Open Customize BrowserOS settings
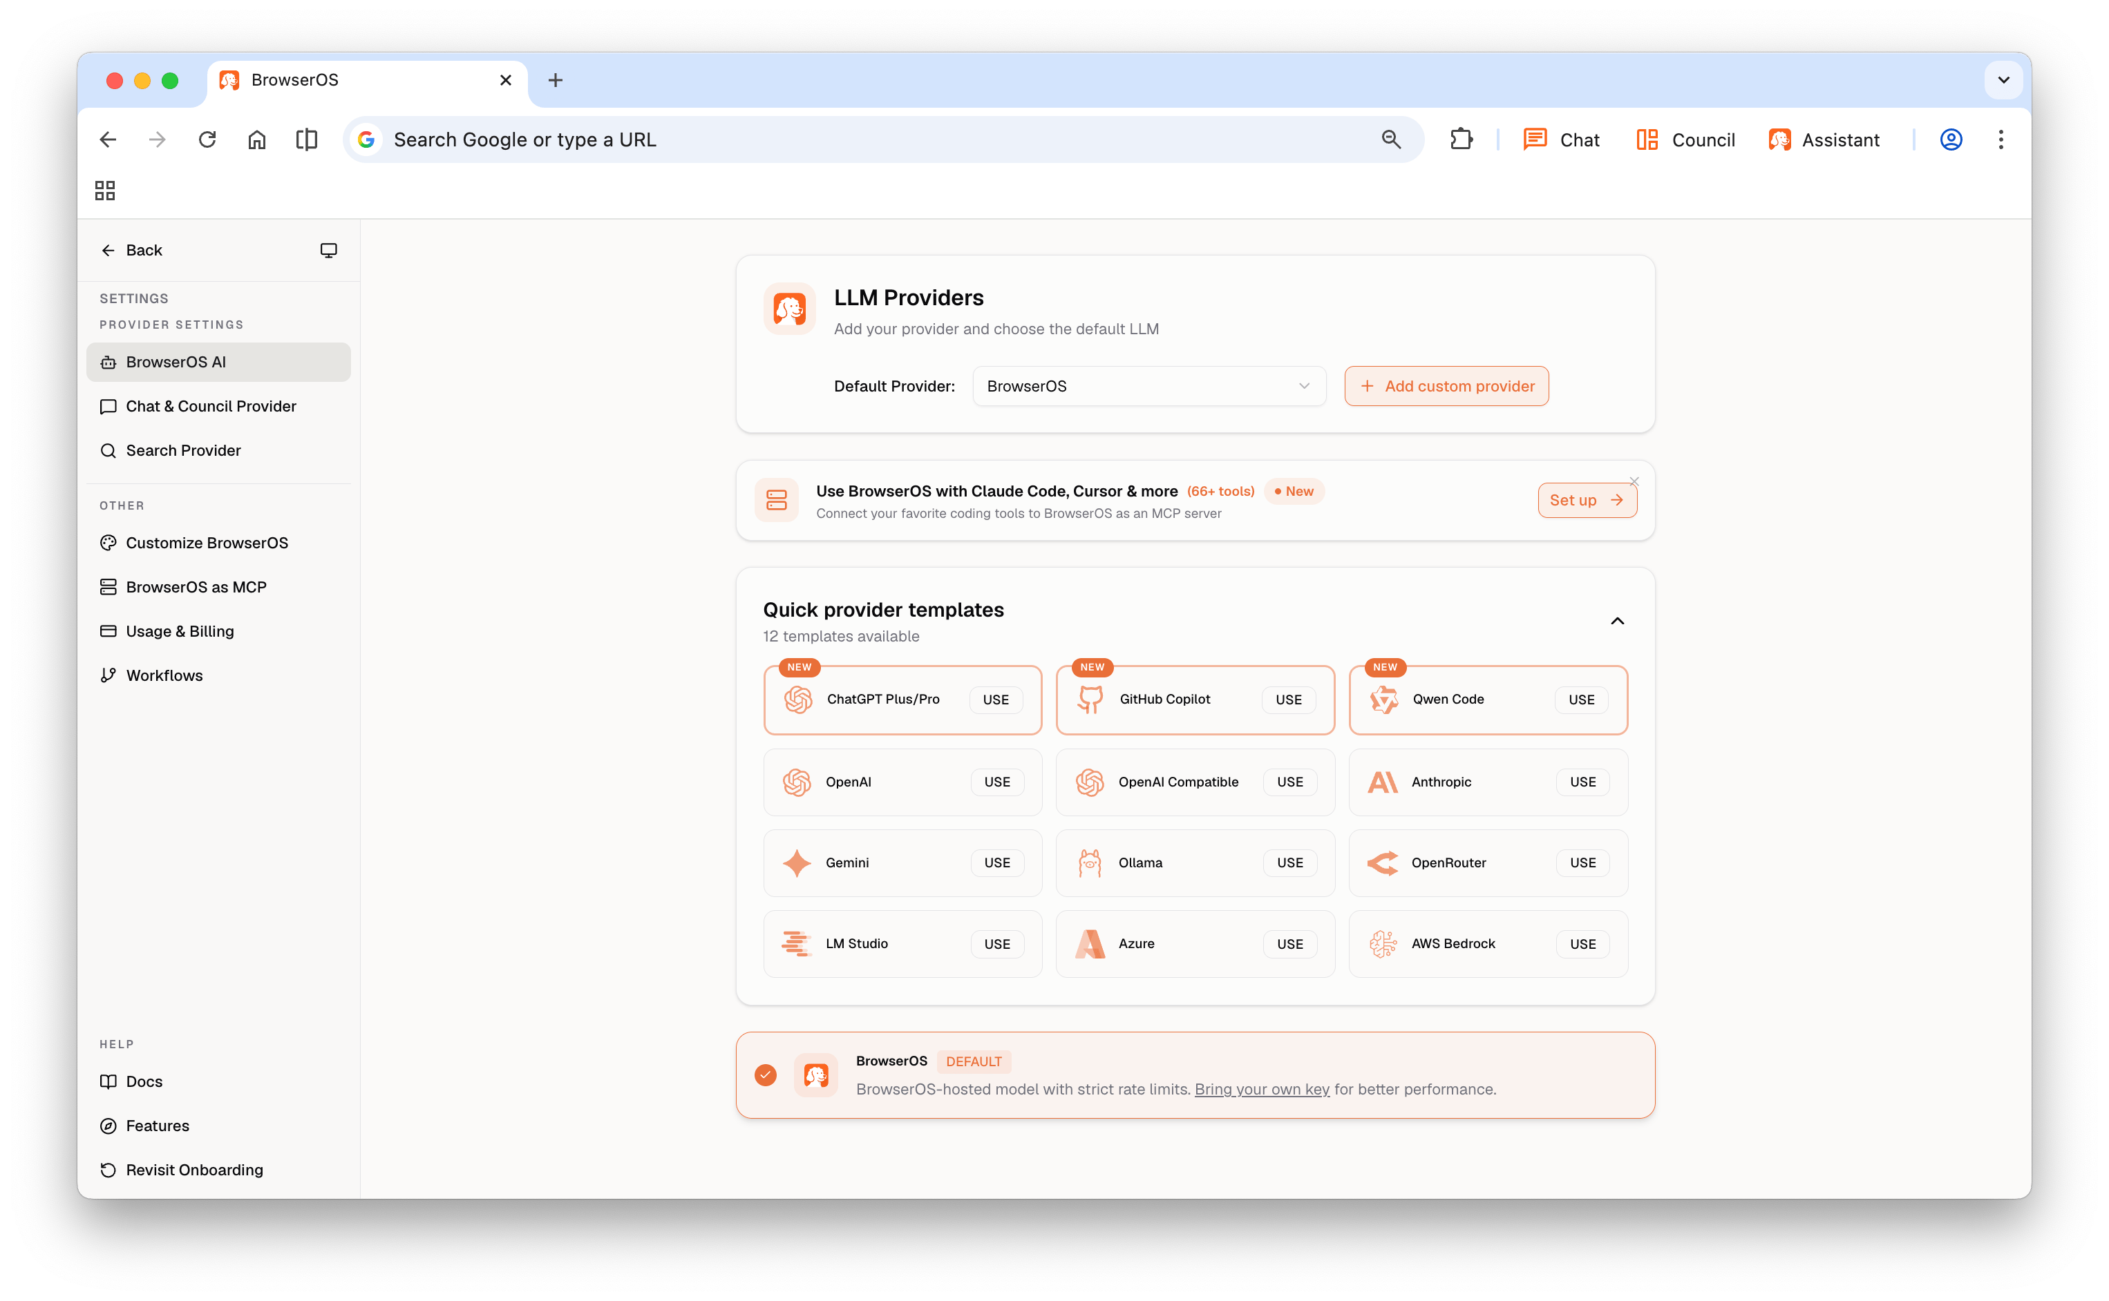 tap(218, 543)
